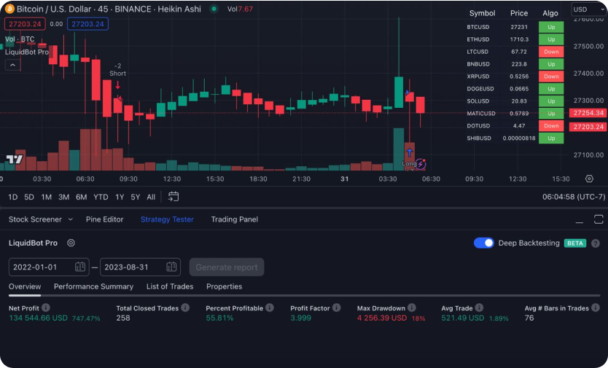Click ETHUSD symbol in the table
The image size is (608, 368).
pos(478,39)
